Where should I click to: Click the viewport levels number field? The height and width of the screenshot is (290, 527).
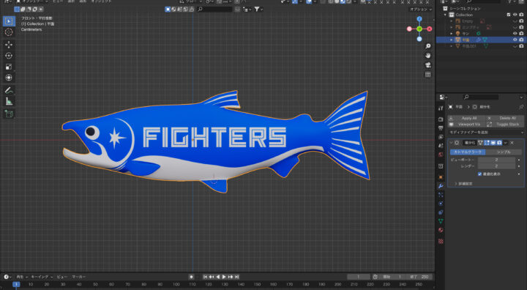point(496,160)
